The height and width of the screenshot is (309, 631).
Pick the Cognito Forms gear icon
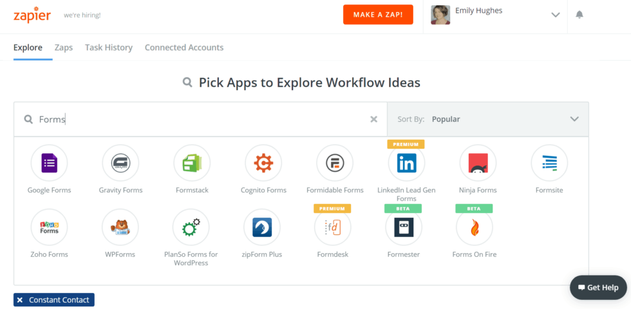(263, 163)
